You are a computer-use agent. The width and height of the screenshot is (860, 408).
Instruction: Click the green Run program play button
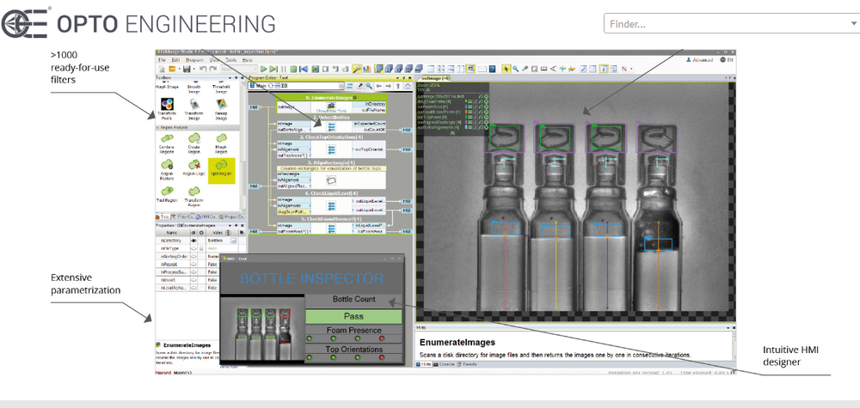click(263, 69)
